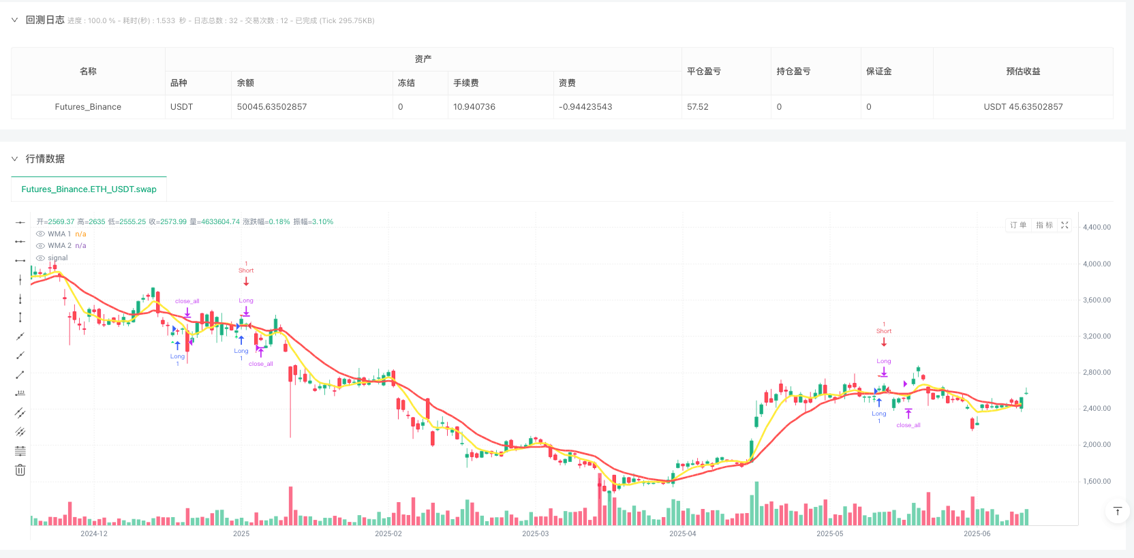The width and height of the screenshot is (1134, 558).
Task: Enter fullscreen chart mode
Action: tap(1064, 226)
